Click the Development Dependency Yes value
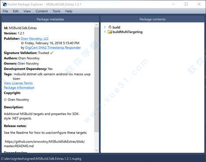206x162 pixels. [50, 69]
